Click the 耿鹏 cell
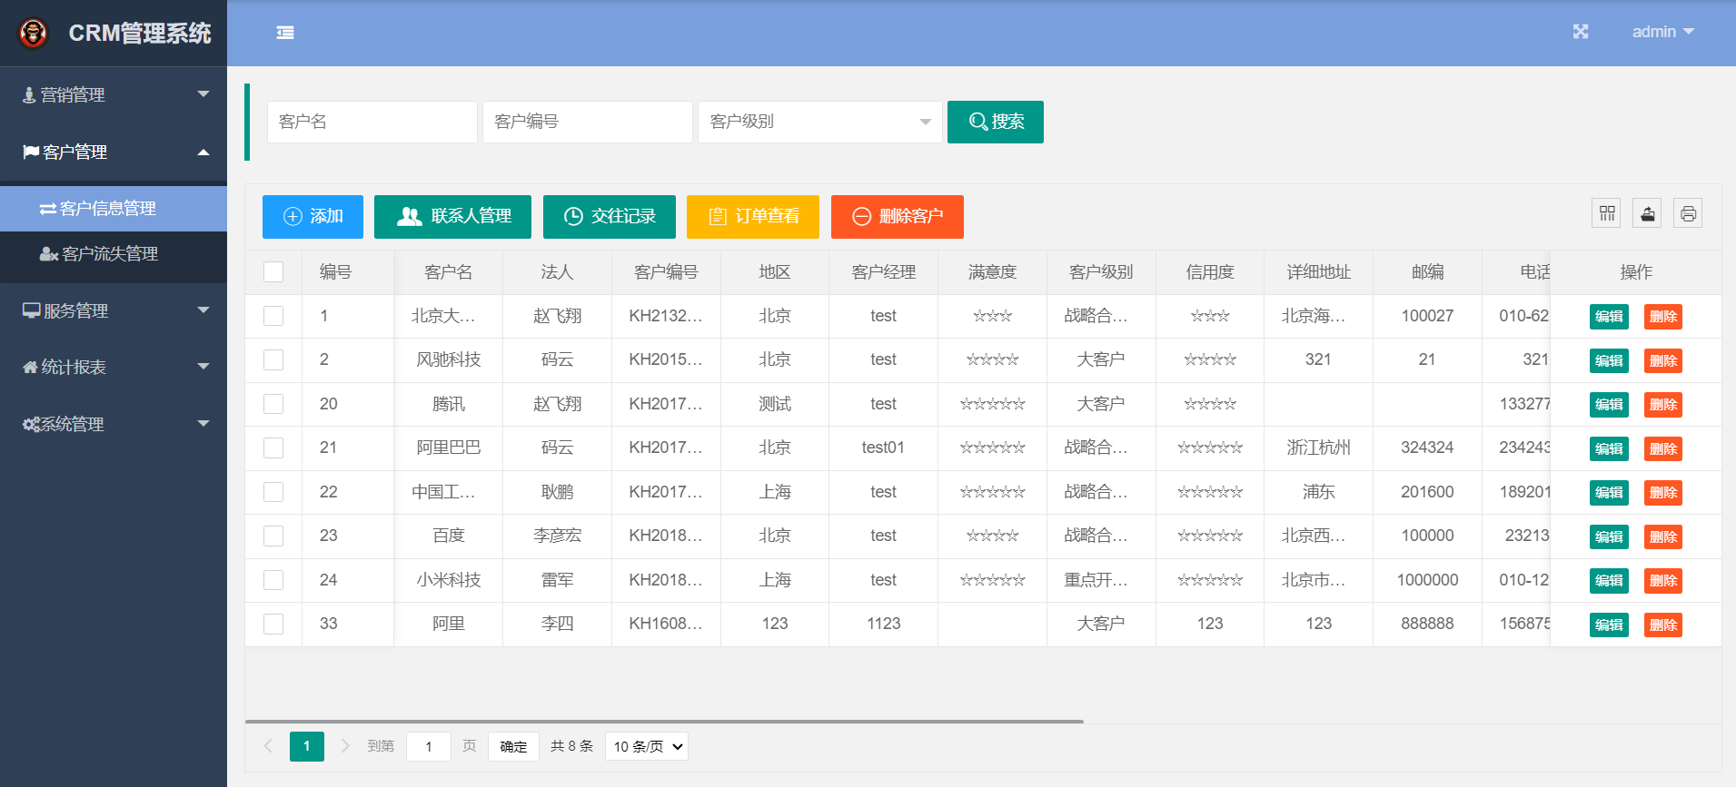The height and width of the screenshot is (787, 1736). pos(558,492)
